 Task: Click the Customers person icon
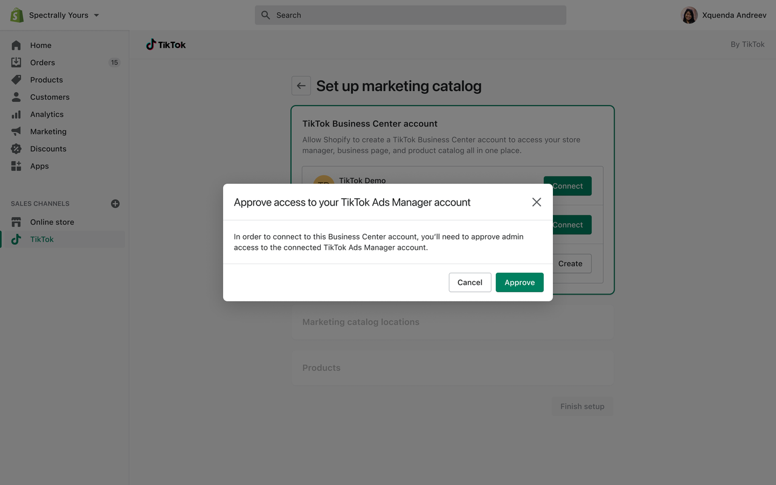[16, 97]
